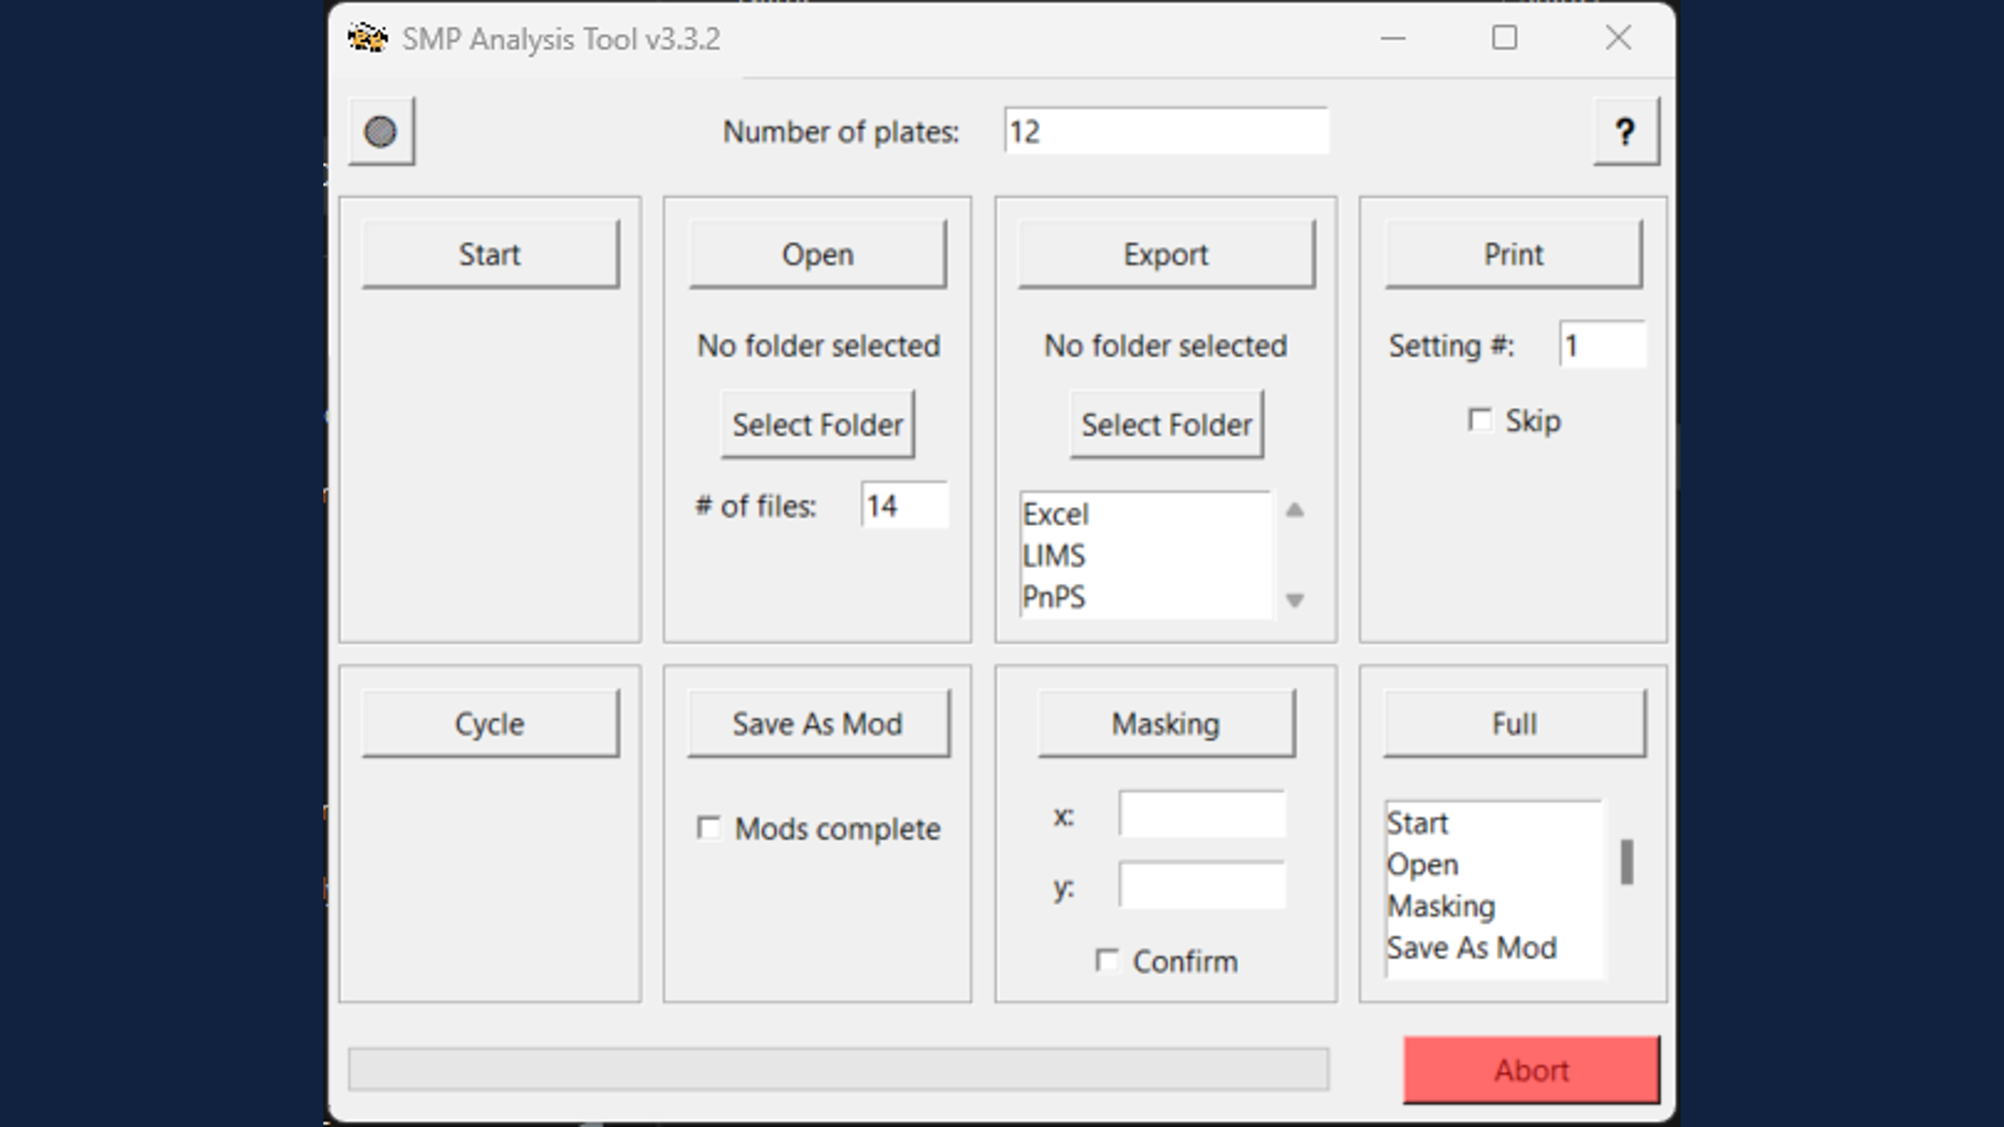This screenshot has height=1127, width=2004.
Task: Tick the Confirm checkbox under Masking
Action: (1107, 960)
